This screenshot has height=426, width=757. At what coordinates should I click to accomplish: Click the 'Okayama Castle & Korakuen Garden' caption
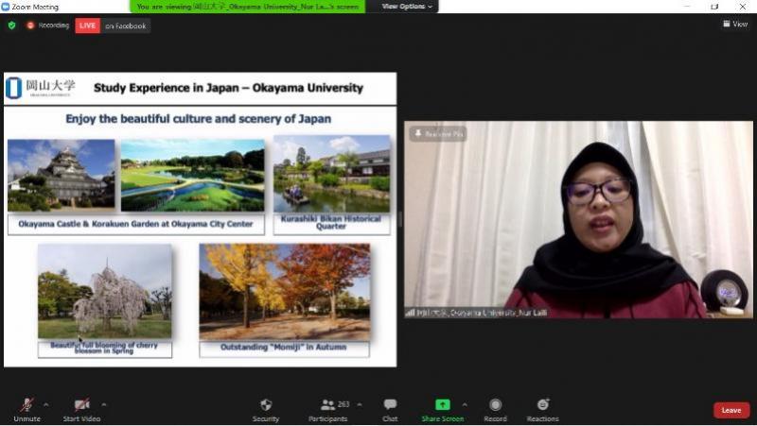(x=135, y=224)
